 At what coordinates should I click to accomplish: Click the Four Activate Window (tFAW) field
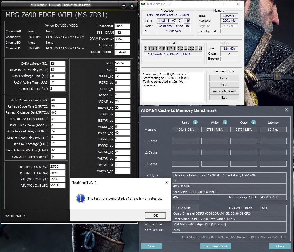pos(58,150)
